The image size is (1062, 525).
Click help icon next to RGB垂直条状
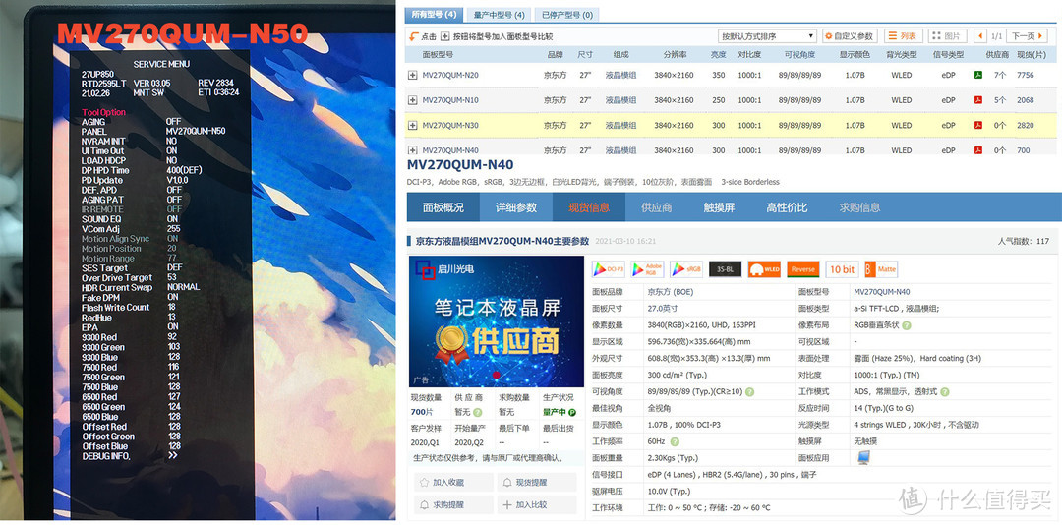(x=907, y=325)
